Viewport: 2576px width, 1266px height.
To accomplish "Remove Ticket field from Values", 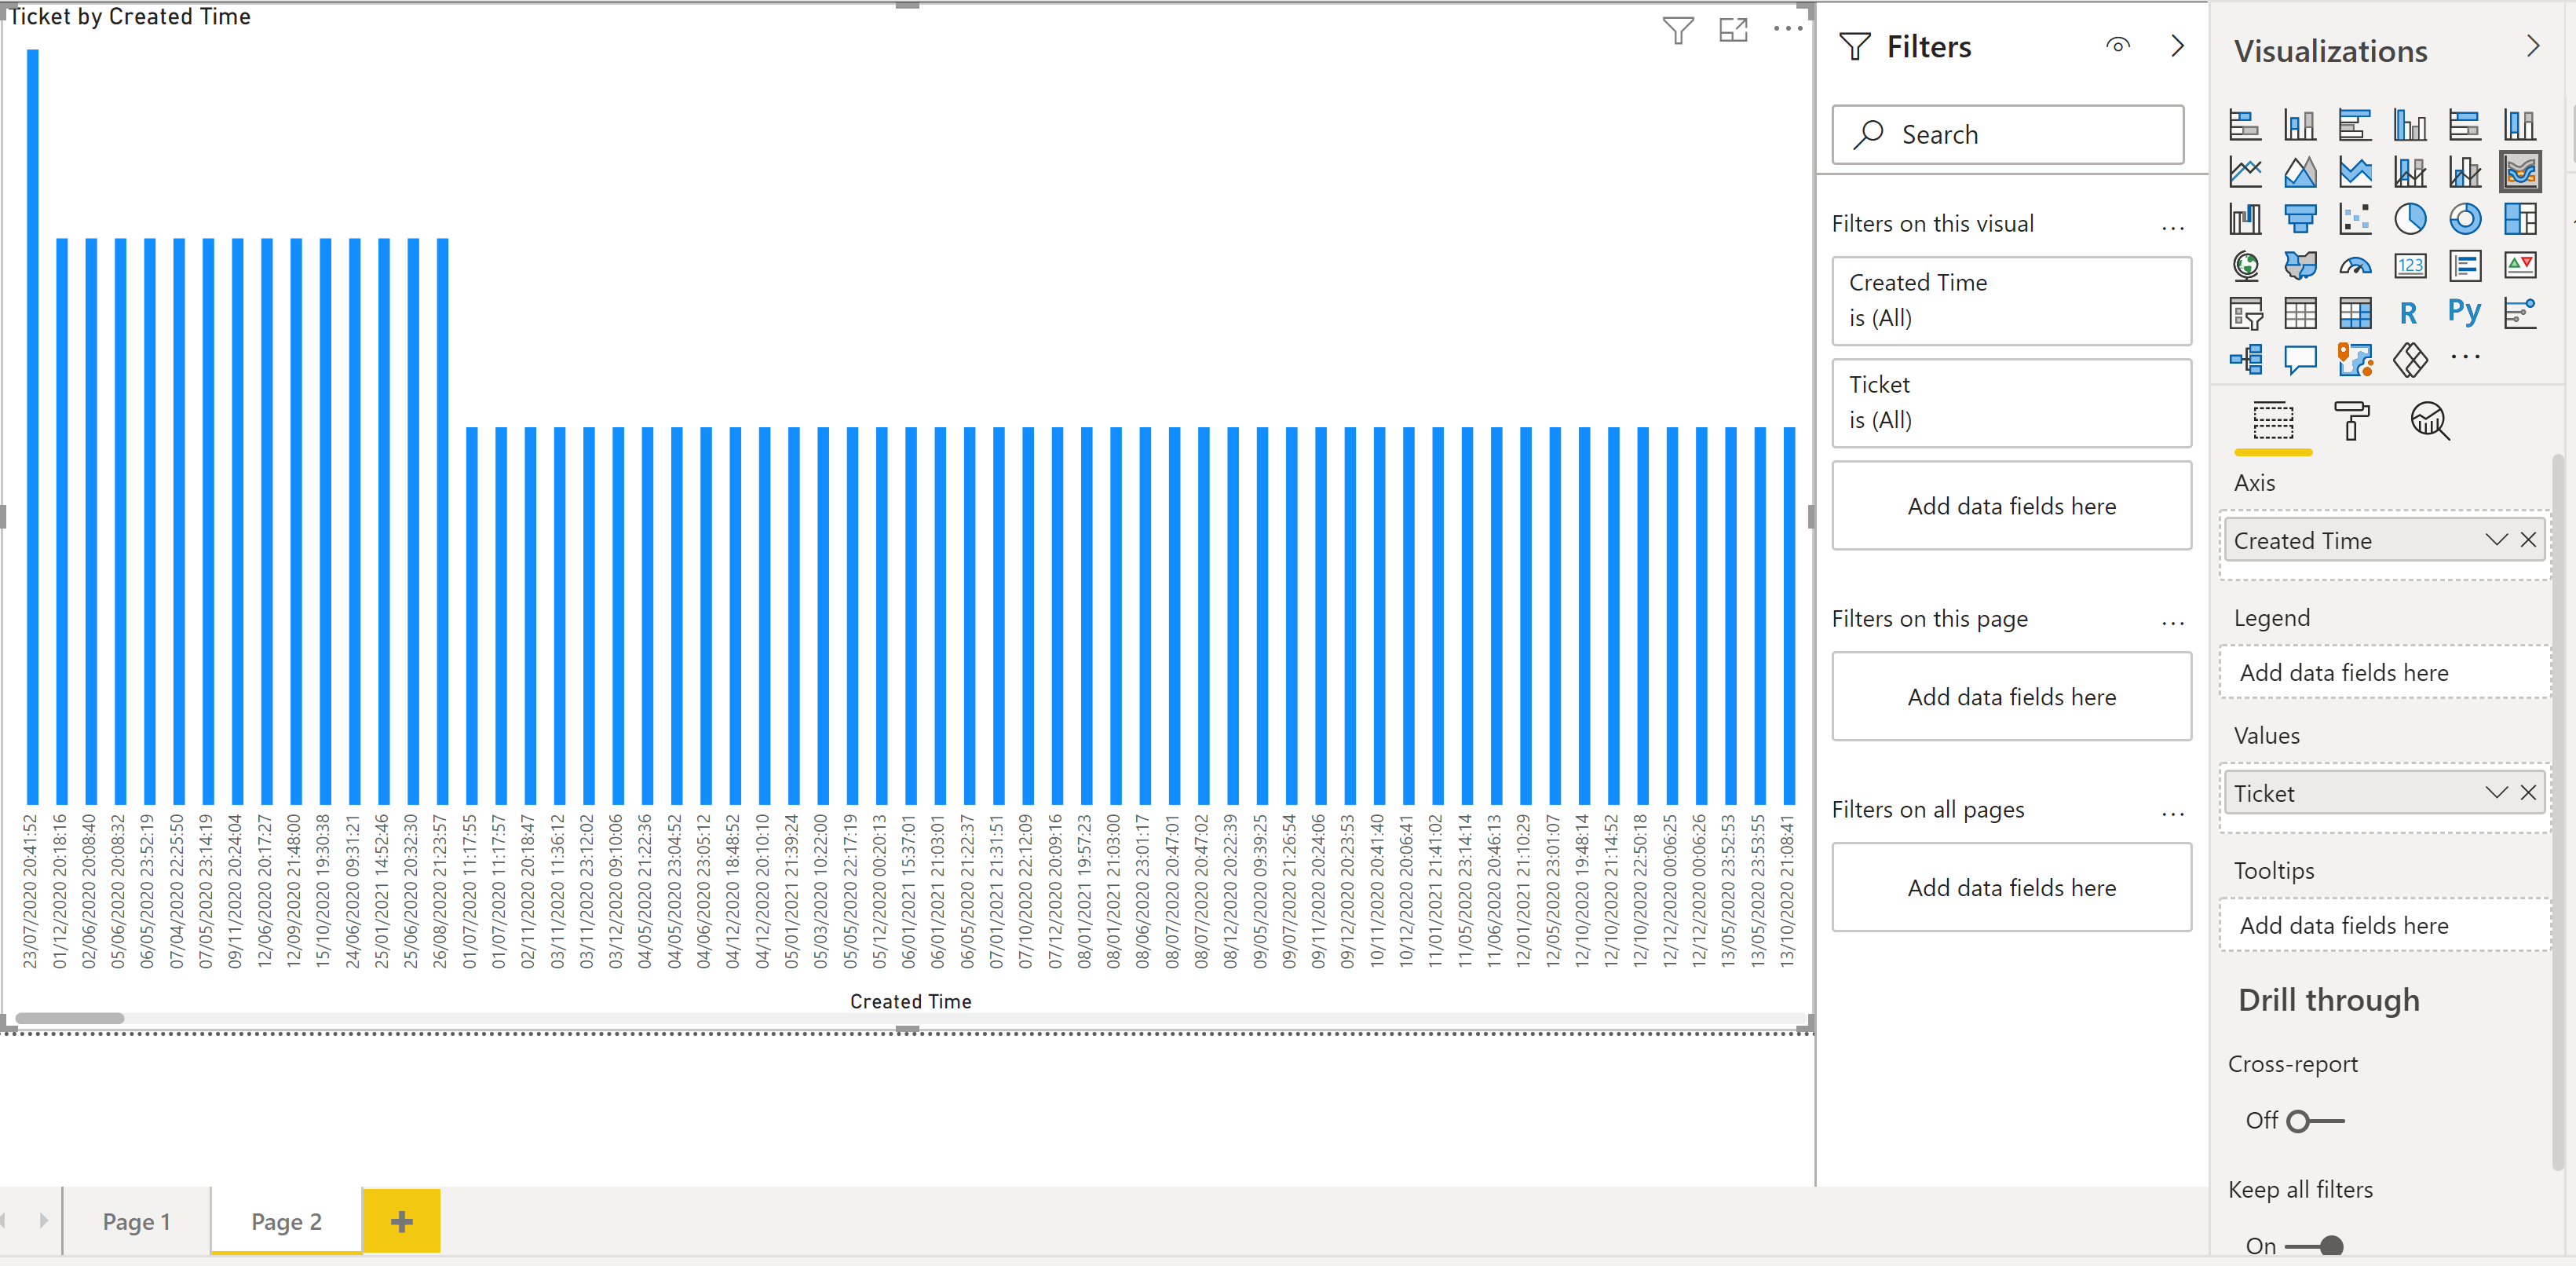I will pyautogui.click(x=2528, y=793).
